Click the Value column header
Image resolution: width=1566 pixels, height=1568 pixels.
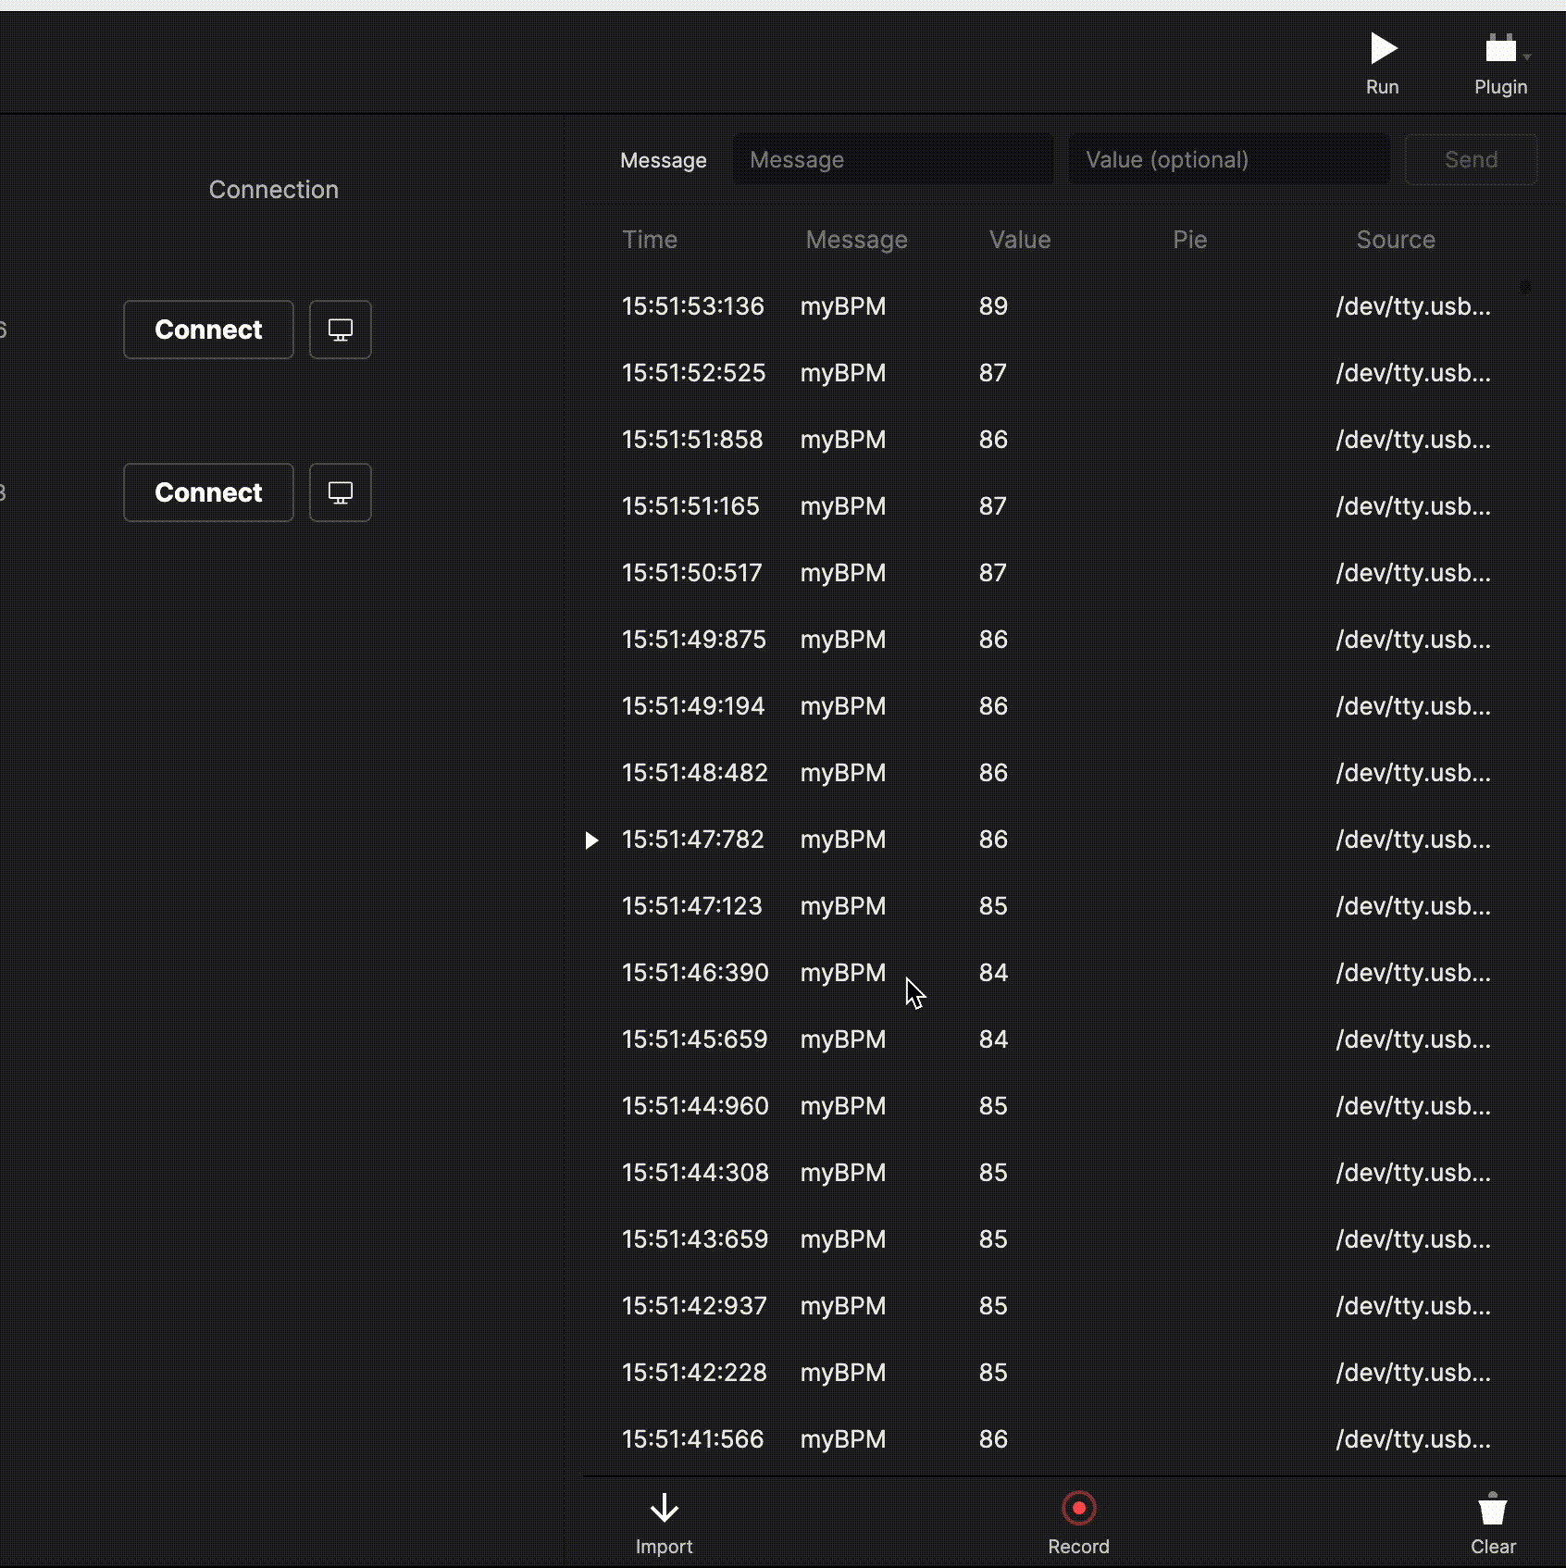coord(1019,240)
